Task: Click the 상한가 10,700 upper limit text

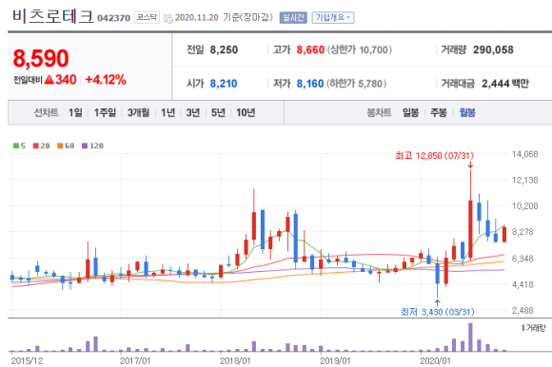Action: point(360,50)
